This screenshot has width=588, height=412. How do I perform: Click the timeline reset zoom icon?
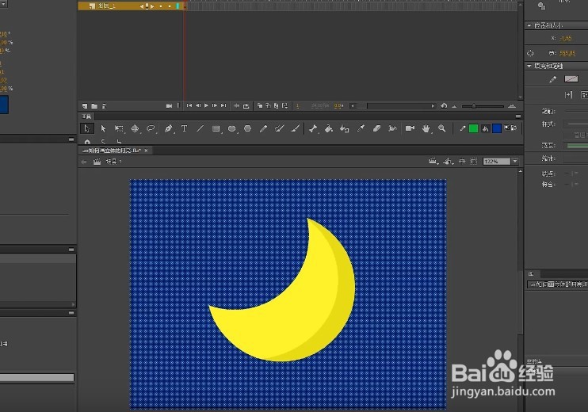pyautogui.click(x=444, y=106)
